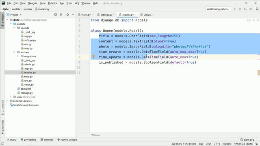The height and width of the screenshot is (146, 260).
Task: Expand External Libraries node
Action: 7,101
